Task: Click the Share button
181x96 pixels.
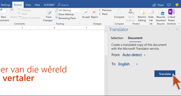Action: click(x=158, y=5)
